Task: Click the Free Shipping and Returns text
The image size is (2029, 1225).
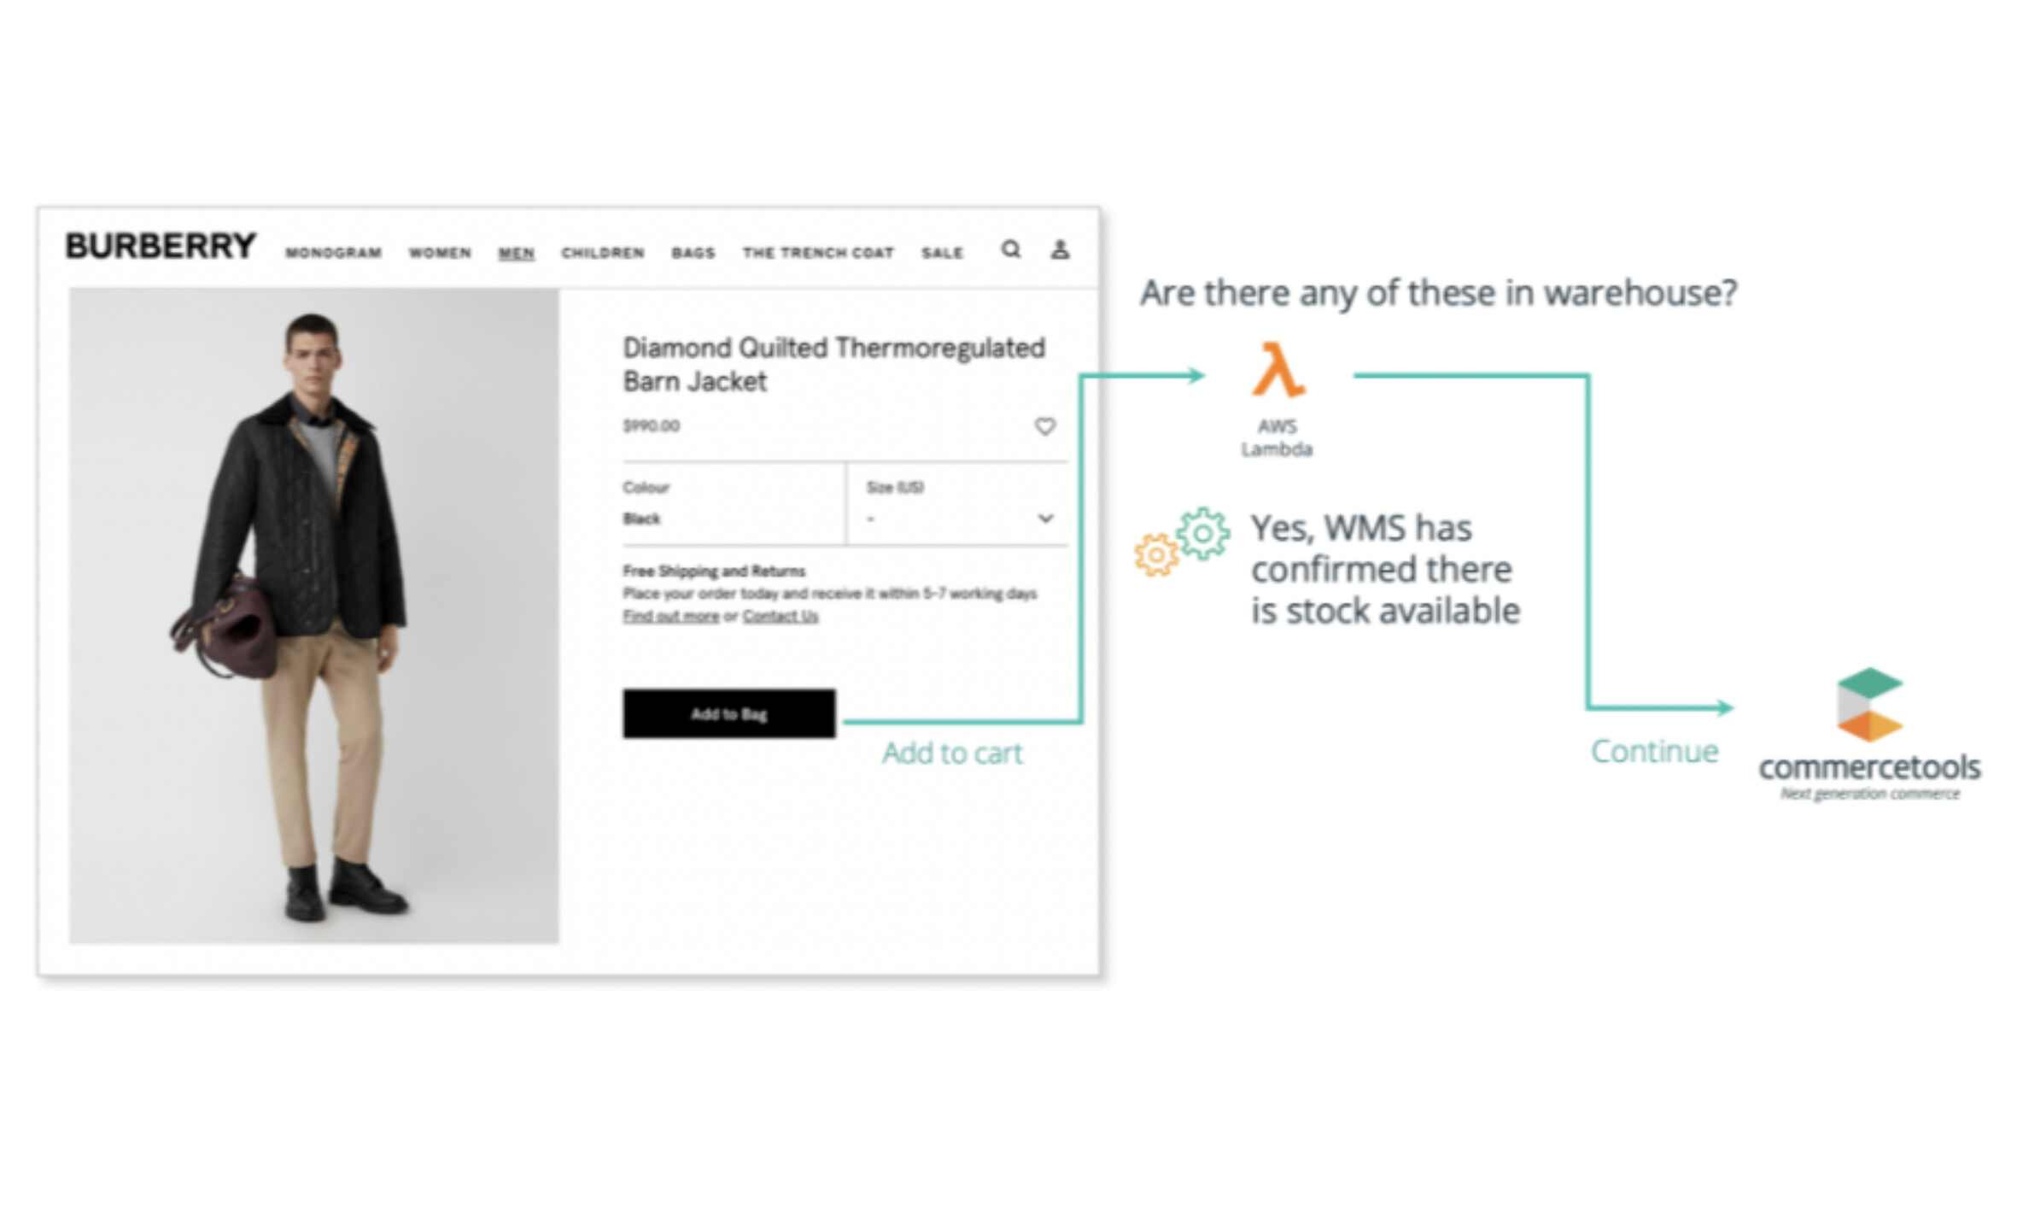Action: point(714,571)
